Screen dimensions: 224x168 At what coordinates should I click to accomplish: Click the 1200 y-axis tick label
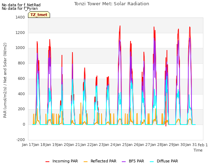pos(20,33)
